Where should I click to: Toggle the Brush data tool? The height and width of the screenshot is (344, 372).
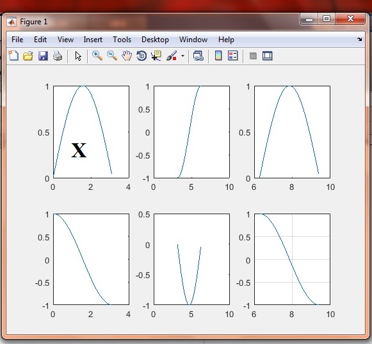pos(172,56)
